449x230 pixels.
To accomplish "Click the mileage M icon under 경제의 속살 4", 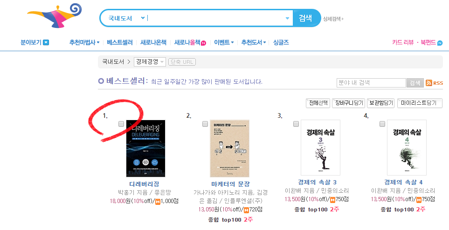I will [x=419, y=200].
